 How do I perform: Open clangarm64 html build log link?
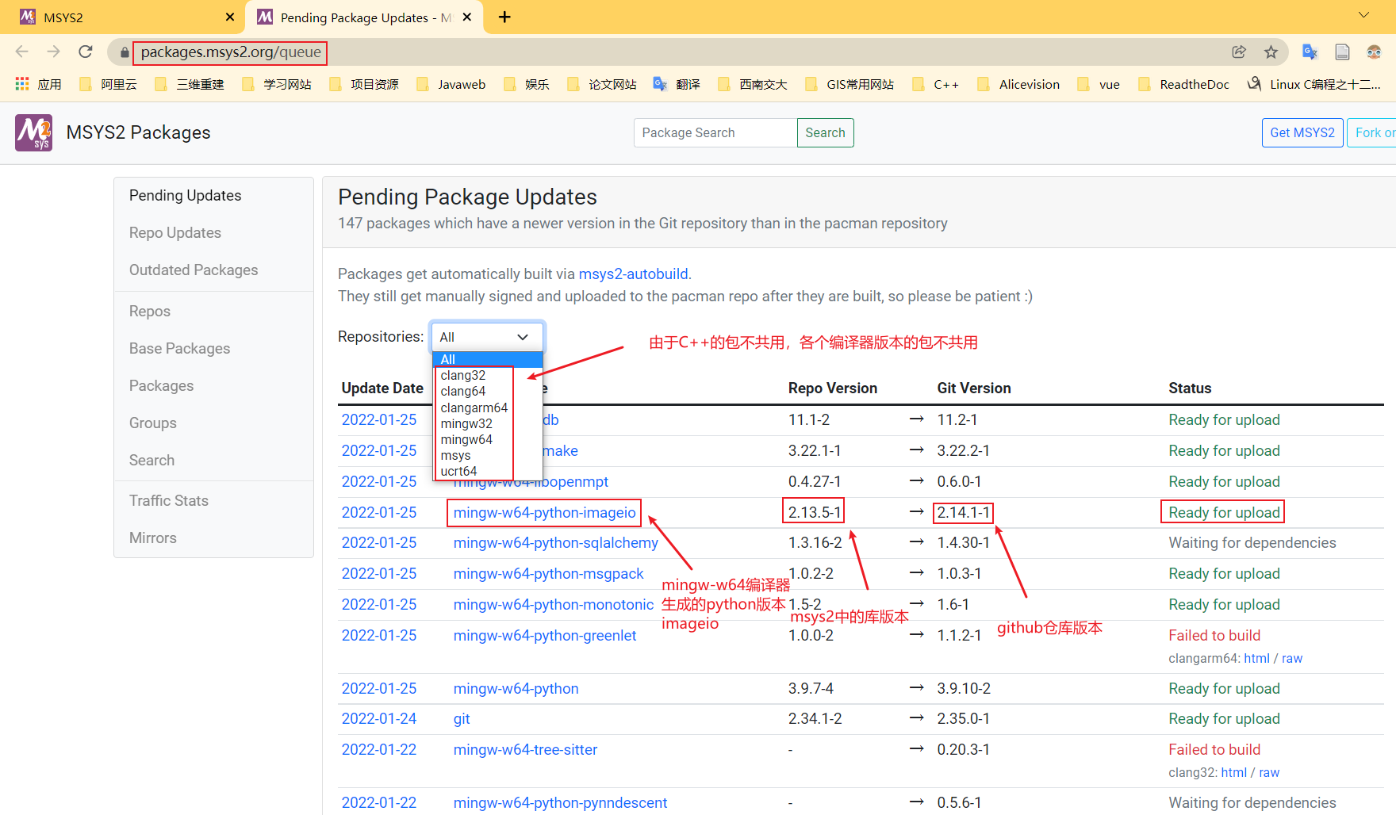tap(1256, 658)
